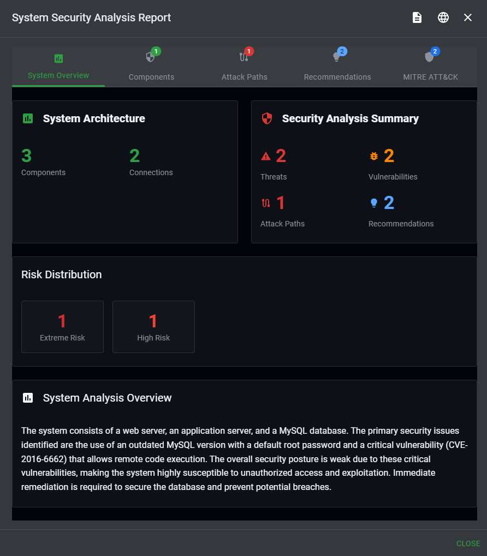
Task: Click the 'Security Analysis Summary' heading
Action: 351,118
